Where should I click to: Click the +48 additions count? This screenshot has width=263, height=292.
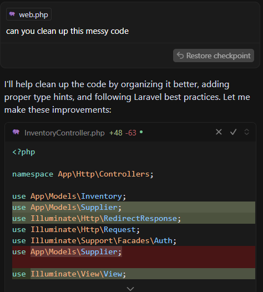[x=116, y=133]
